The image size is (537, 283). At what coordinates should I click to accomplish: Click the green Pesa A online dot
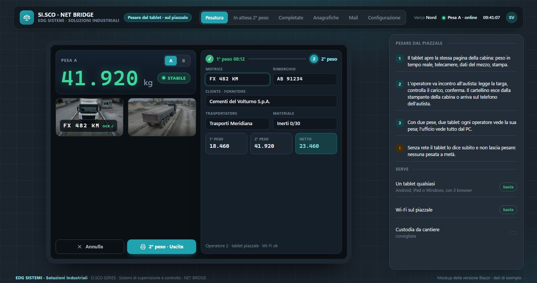click(443, 18)
